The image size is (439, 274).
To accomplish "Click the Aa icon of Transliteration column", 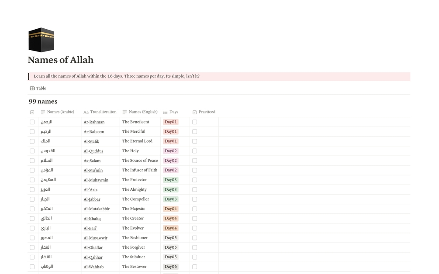I will [86, 112].
